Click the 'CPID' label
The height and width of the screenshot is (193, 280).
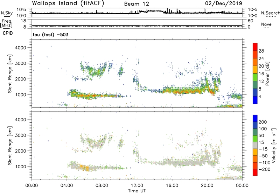(8, 33)
